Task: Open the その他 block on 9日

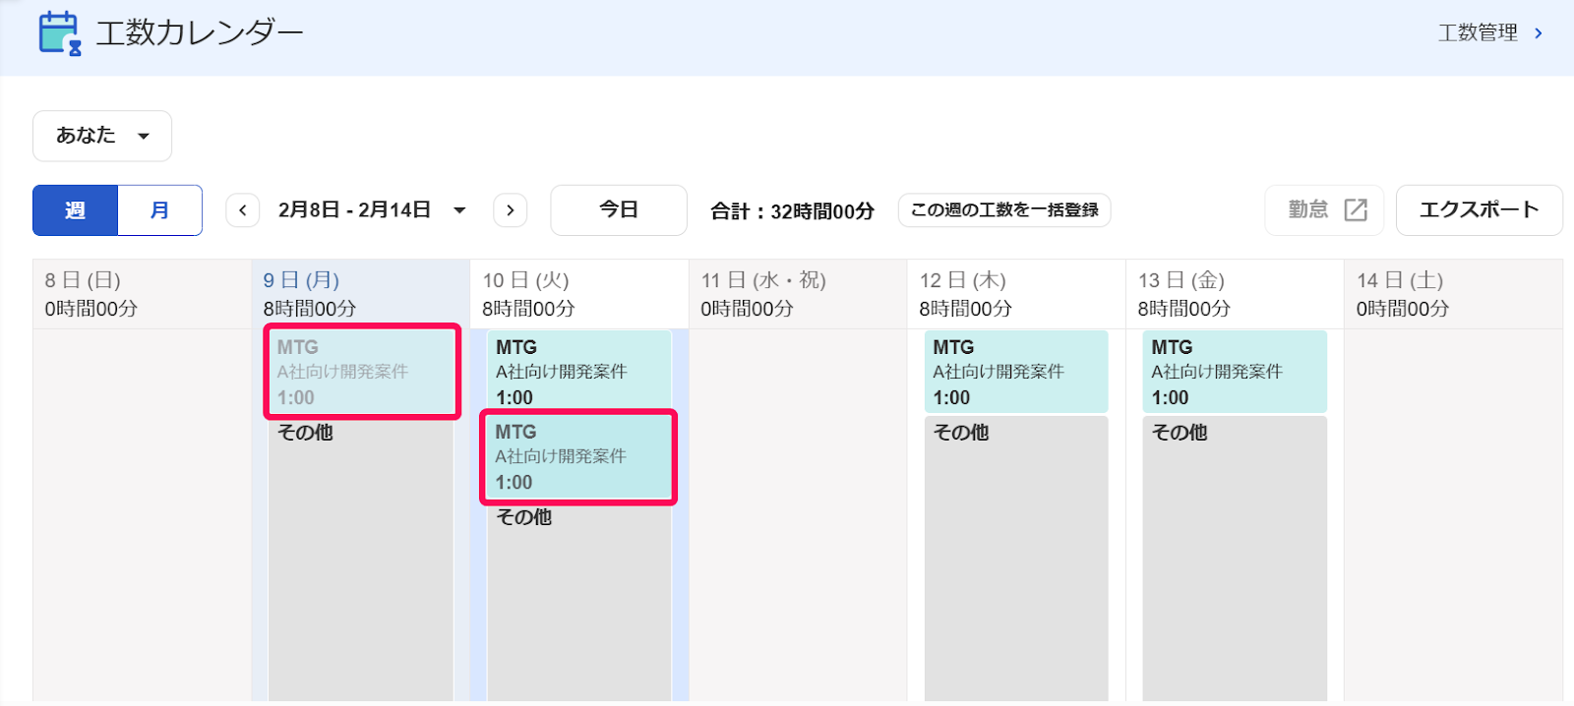Action: click(x=361, y=559)
